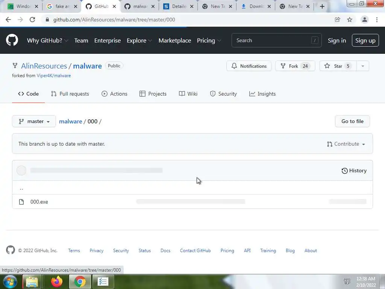The image size is (385, 289).
Task: Open the malware repository name link
Action: pos(87,66)
